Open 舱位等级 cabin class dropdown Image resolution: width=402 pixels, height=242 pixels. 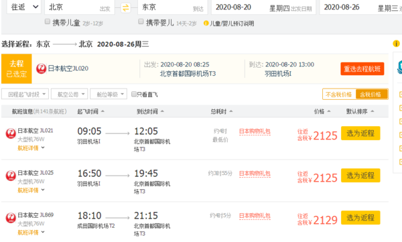coord(109,94)
